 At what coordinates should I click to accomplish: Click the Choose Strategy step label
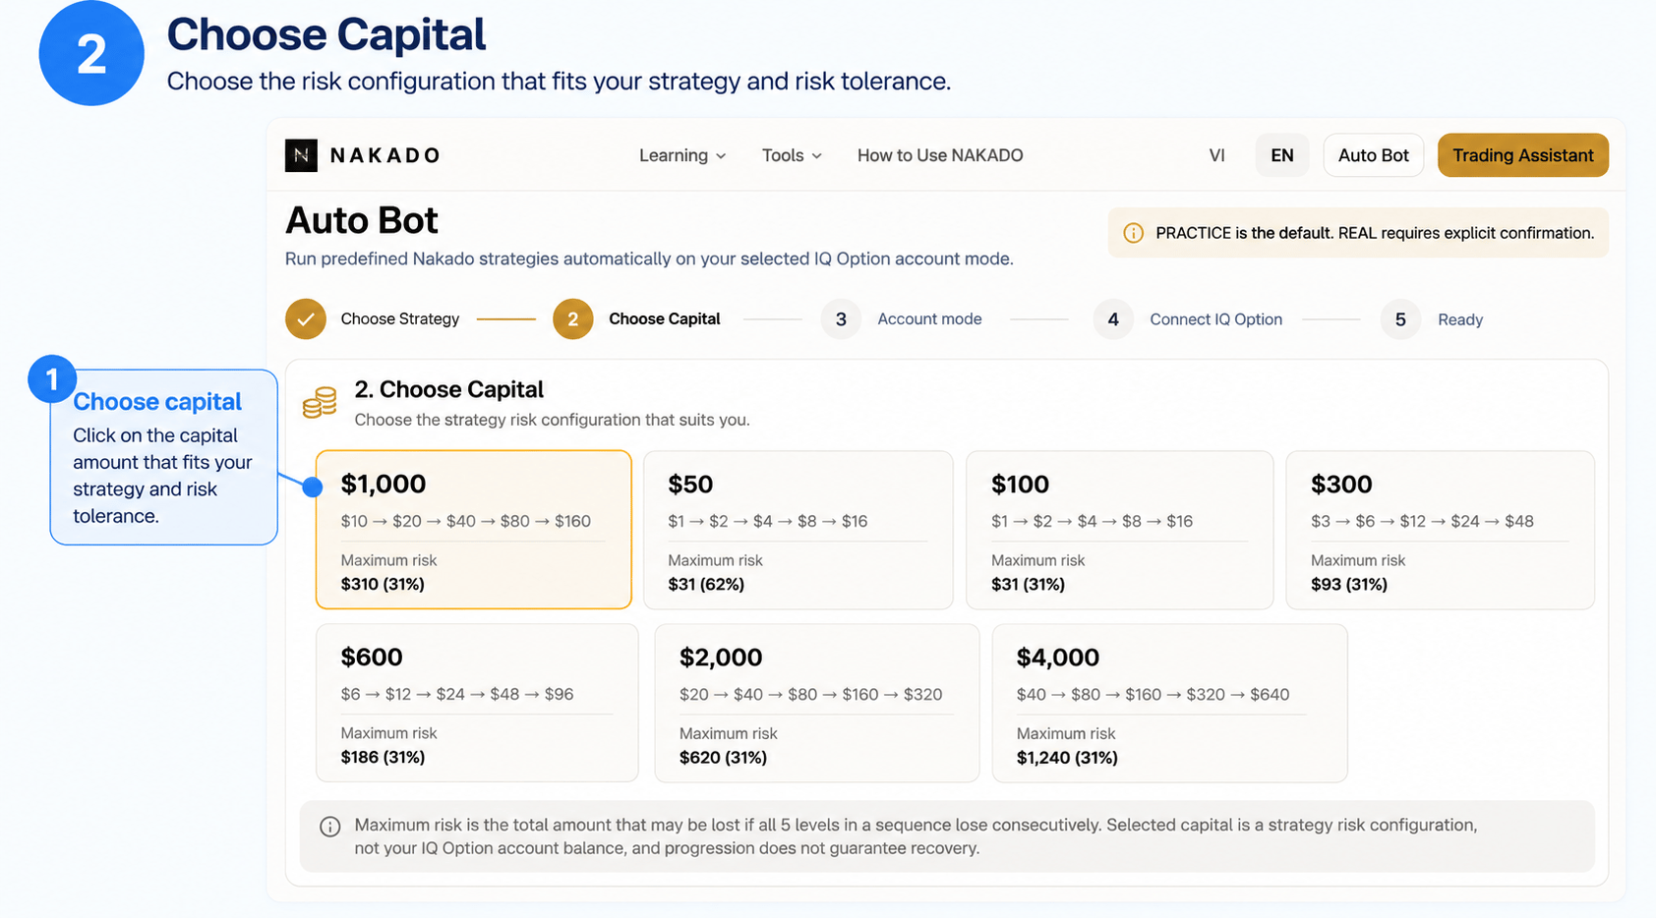pyautogui.click(x=400, y=319)
